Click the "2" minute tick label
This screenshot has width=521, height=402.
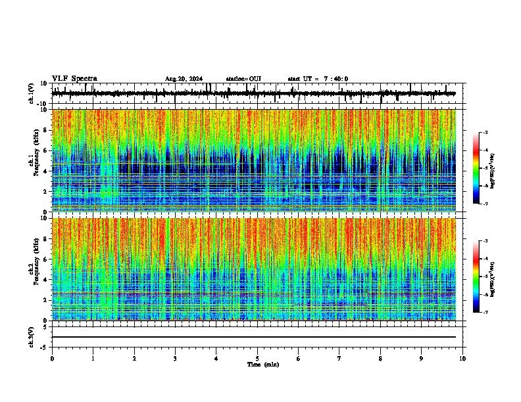point(134,359)
